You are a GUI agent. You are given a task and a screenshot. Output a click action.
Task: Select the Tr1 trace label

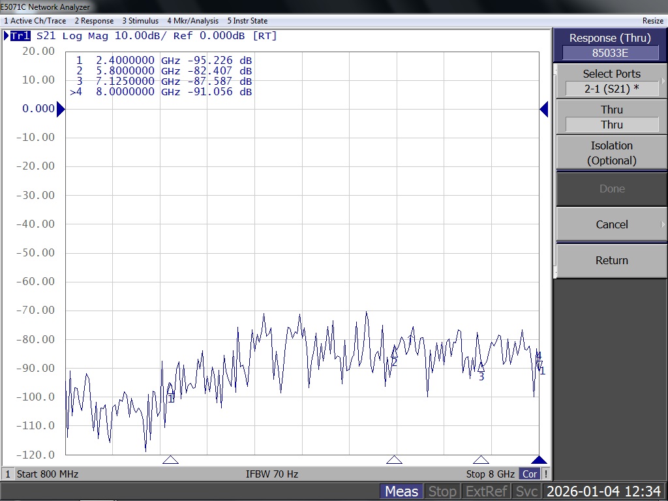click(x=20, y=36)
